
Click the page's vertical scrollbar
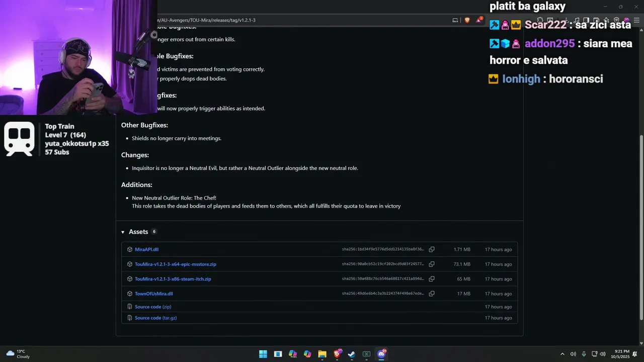641,226
